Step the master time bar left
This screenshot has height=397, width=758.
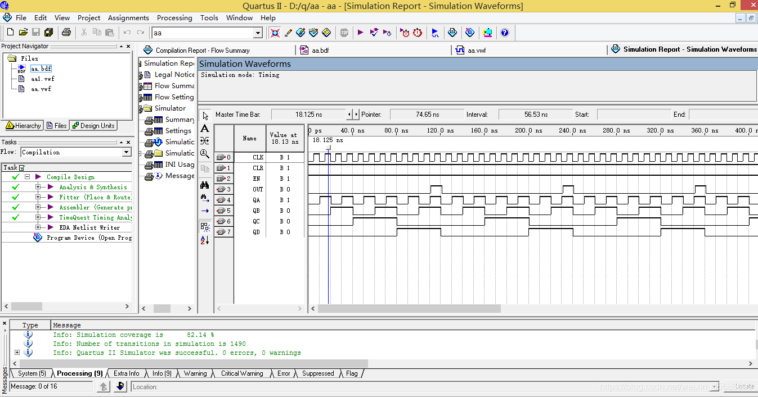coord(349,115)
